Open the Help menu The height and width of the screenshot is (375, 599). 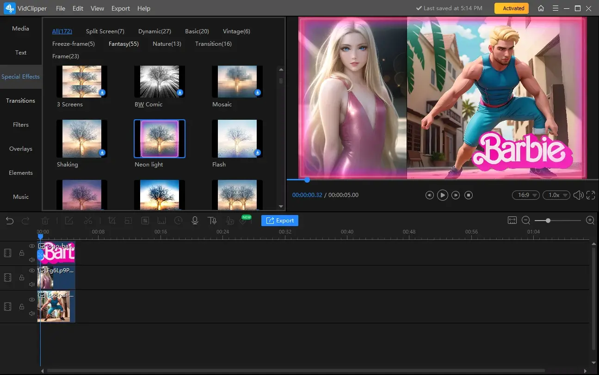pyautogui.click(x=144, y=8)
